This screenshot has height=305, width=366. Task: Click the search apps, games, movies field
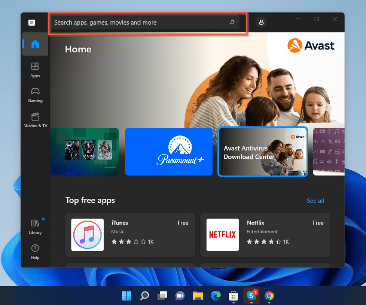pyautogui.click(x=145, y=22)
